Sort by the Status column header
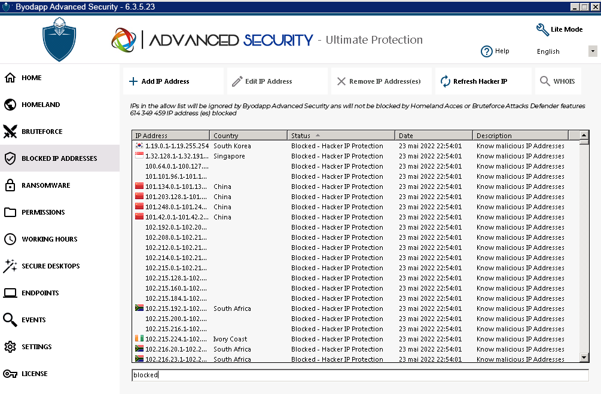This screenshot has height=394, width=601. click(x=341, y=135)
